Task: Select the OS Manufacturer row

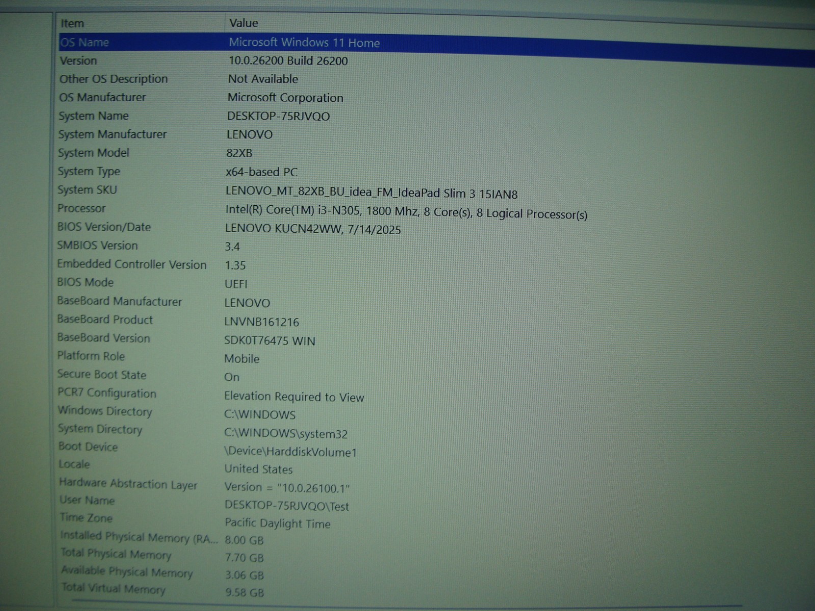Action: click(x=102, y=97)
